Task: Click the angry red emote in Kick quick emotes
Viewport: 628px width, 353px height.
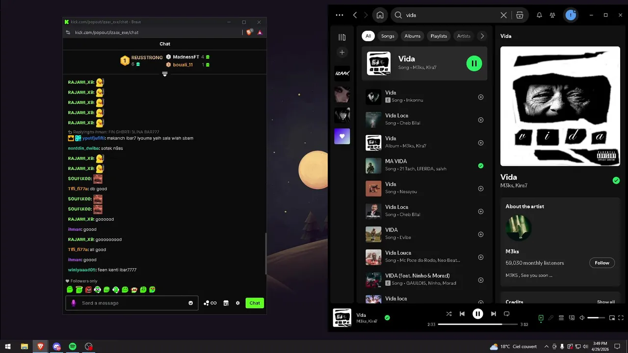Action: point(88,290)
